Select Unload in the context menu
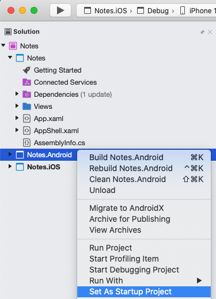 point(144,190)
